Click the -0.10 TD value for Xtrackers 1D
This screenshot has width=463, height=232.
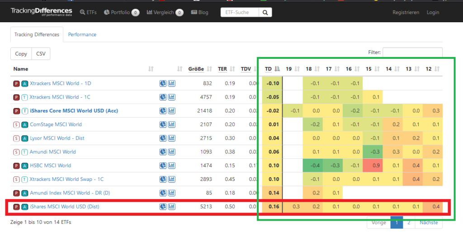pyautogui.click(x=273, y=84)
